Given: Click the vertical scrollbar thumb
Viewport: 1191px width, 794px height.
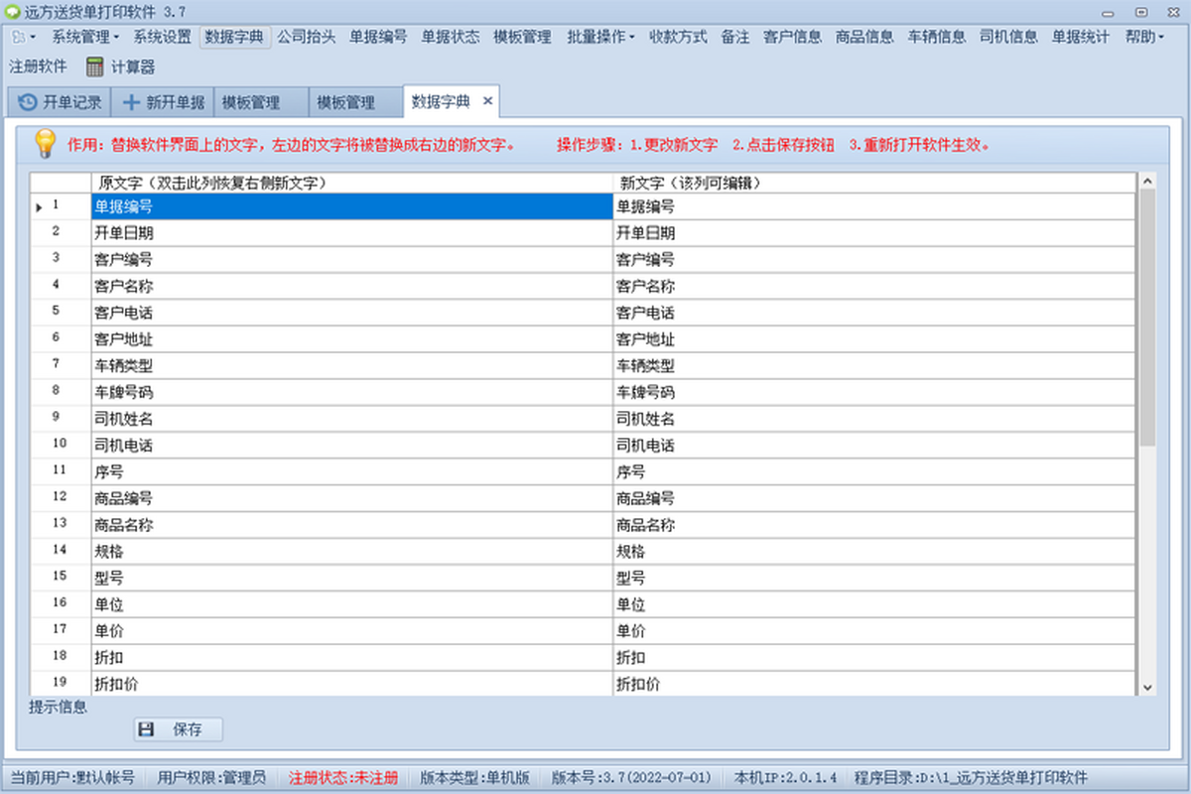Looking at the screenshot, I should [x=1147, y=318].
